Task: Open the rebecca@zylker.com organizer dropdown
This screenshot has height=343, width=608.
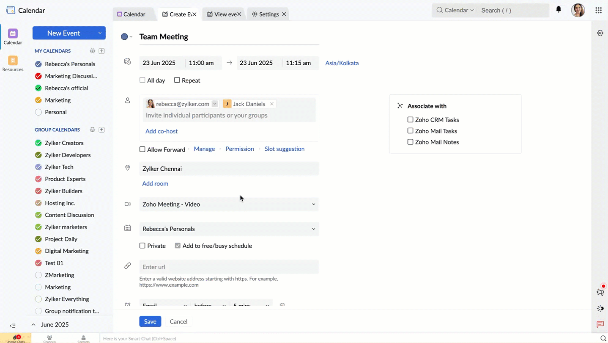Action: tap(214, 104)
